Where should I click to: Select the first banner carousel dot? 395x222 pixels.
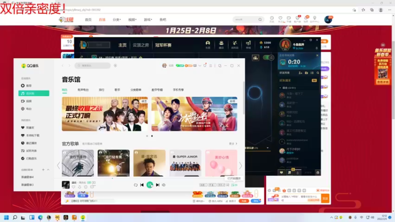(x=147, y=136)
